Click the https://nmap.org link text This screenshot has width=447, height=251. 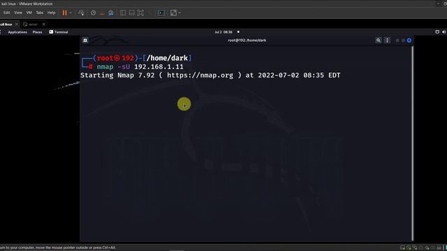click(200, 75)
